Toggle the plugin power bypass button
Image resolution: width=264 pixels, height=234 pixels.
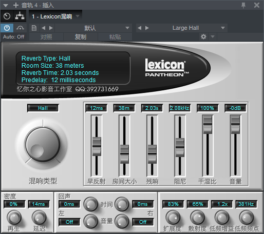(7, 28)
